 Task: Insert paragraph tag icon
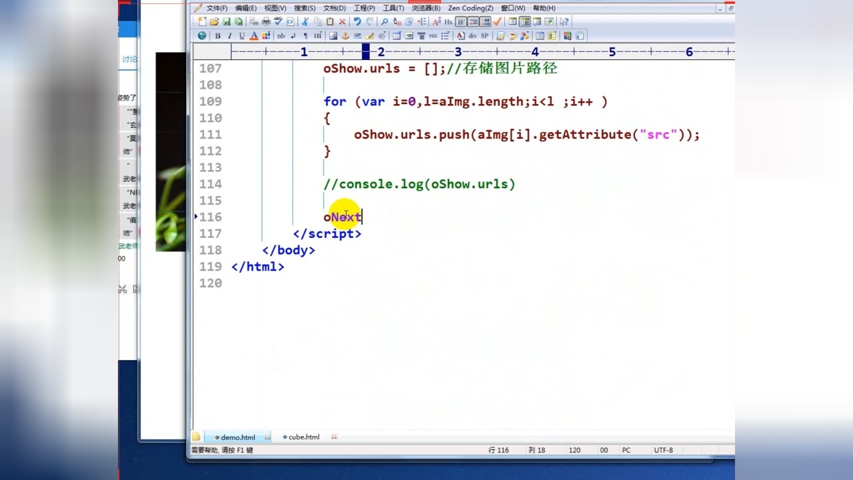tap(305, 36)
